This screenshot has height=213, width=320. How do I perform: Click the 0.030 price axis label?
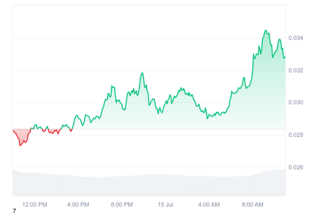(296, 103)
